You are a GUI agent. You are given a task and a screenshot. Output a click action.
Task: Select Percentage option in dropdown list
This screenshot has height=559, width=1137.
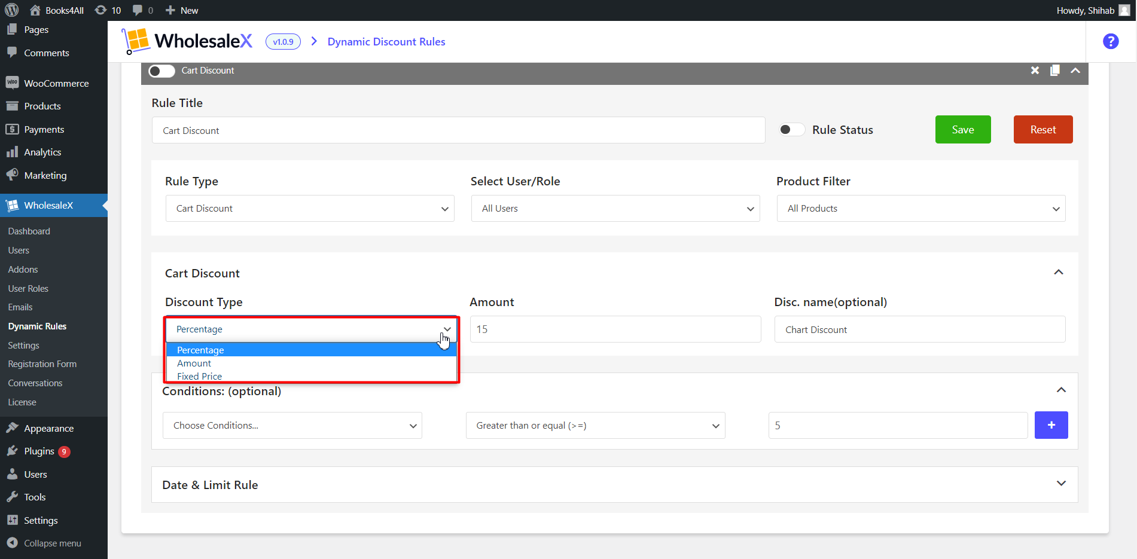[x=311, y=350]
